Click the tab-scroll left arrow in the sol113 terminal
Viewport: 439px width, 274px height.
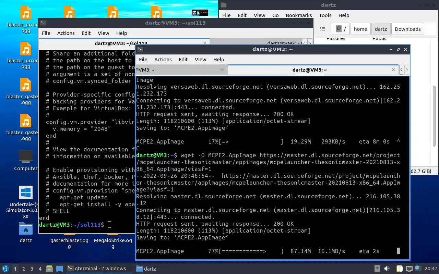(305, 43)
